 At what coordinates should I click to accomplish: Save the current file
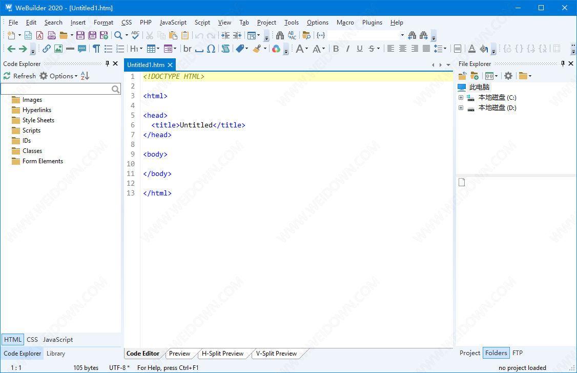click(80, 35)
